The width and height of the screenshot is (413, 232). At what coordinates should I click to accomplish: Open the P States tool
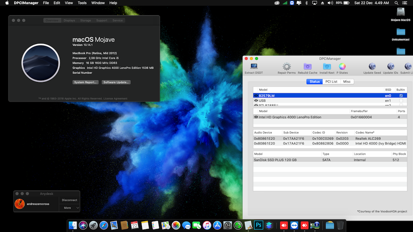tap(342, 66)
